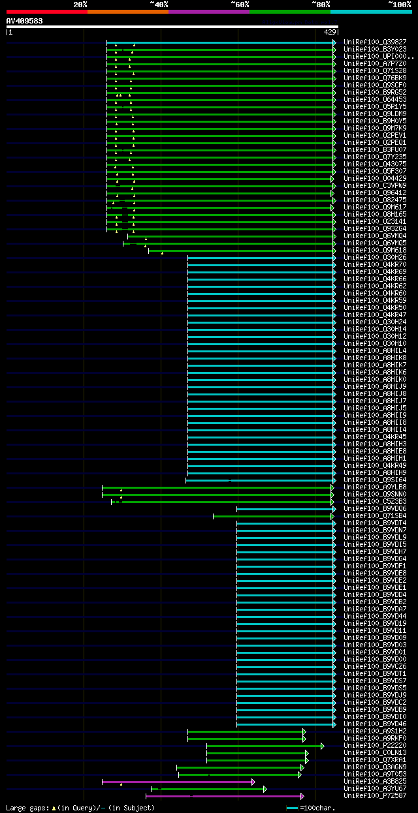Click hit label UniRef100_A8HIL4
Screen dimensions: 418x813
(x=375, y=351)
